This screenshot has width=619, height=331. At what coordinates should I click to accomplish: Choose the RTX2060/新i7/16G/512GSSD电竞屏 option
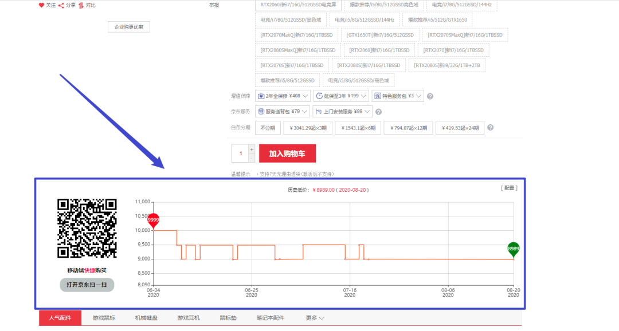(x=298, y=5)
